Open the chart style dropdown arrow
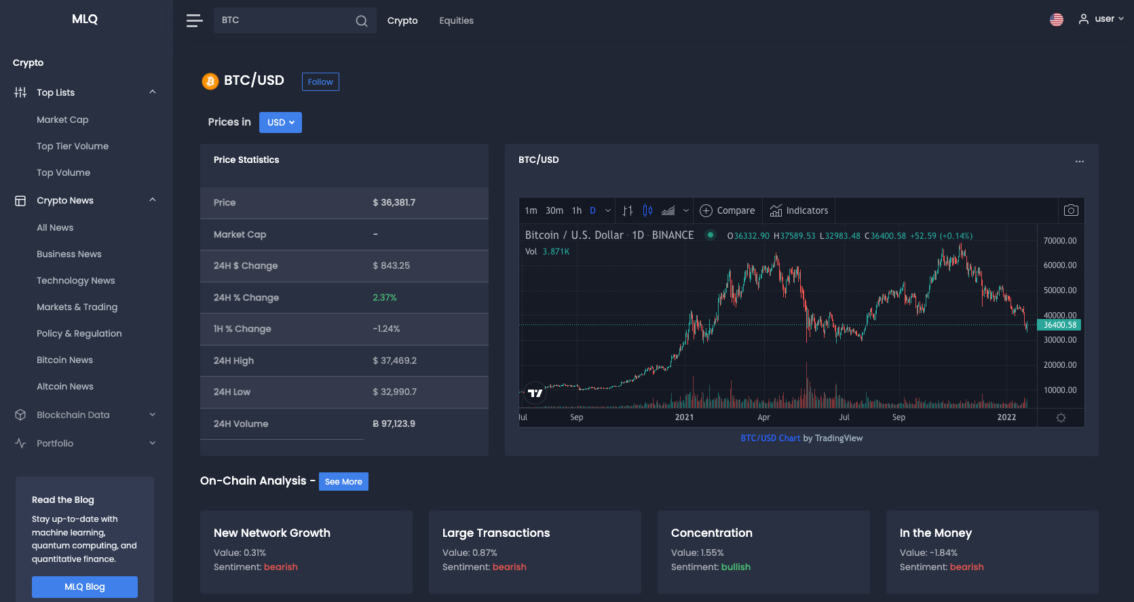The image size is (1134, 602). click(686, 210)
